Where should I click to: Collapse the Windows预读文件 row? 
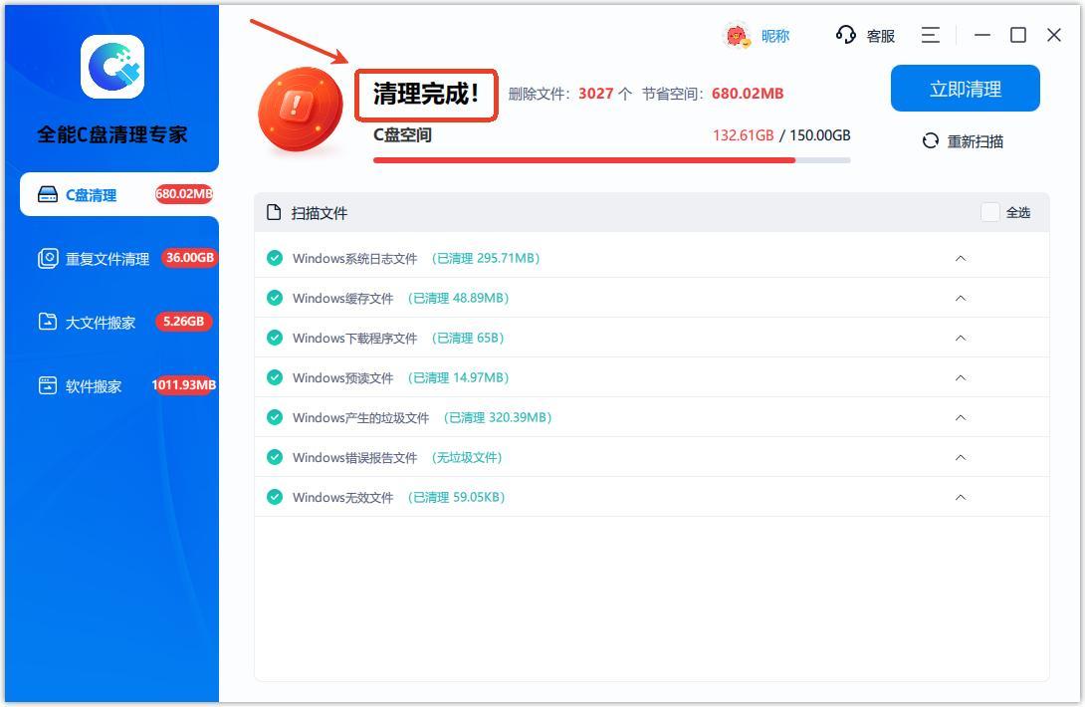point(961,377)
